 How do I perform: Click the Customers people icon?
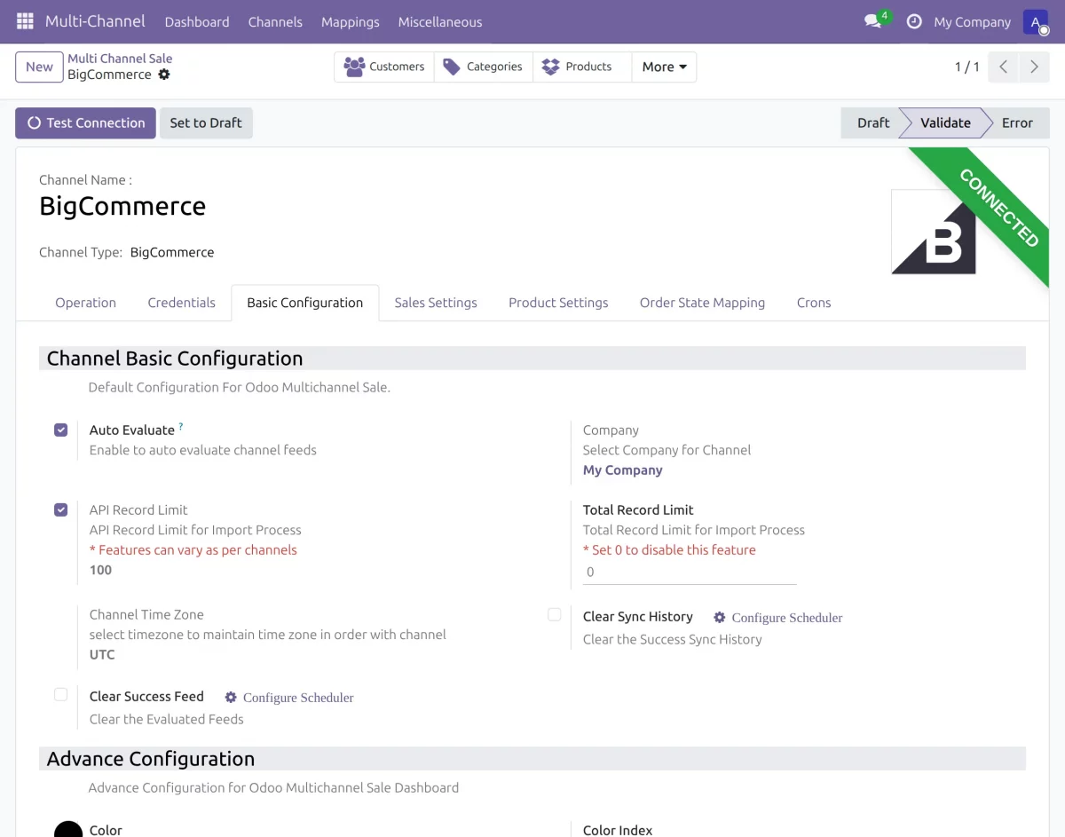[x=354, y=67]
